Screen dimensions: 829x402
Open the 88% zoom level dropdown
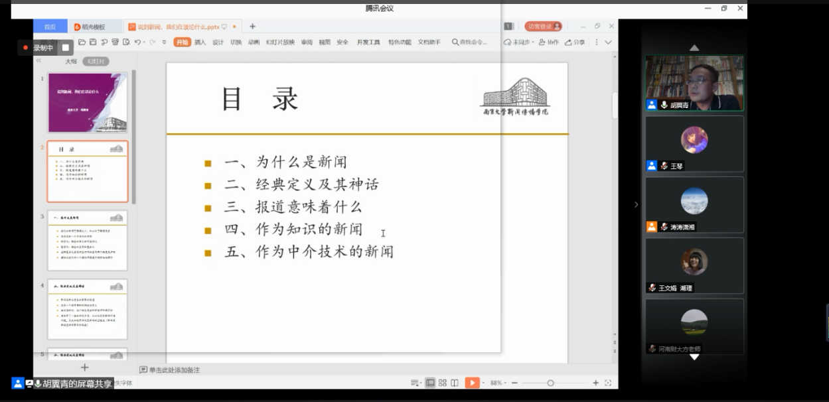(x=498, y=383)
